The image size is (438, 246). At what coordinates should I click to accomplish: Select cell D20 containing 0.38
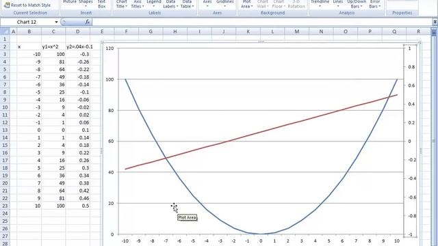pos(77,183)
